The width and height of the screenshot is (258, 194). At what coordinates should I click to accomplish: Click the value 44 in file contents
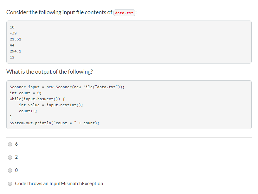click(12, 45)
